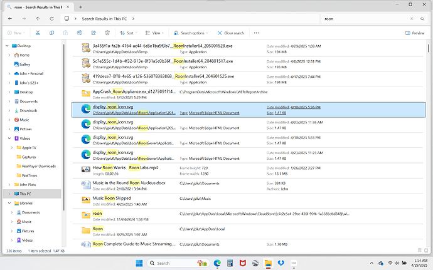Open Documents in navigation pane

pyautogui.click(x=26, y=101)
